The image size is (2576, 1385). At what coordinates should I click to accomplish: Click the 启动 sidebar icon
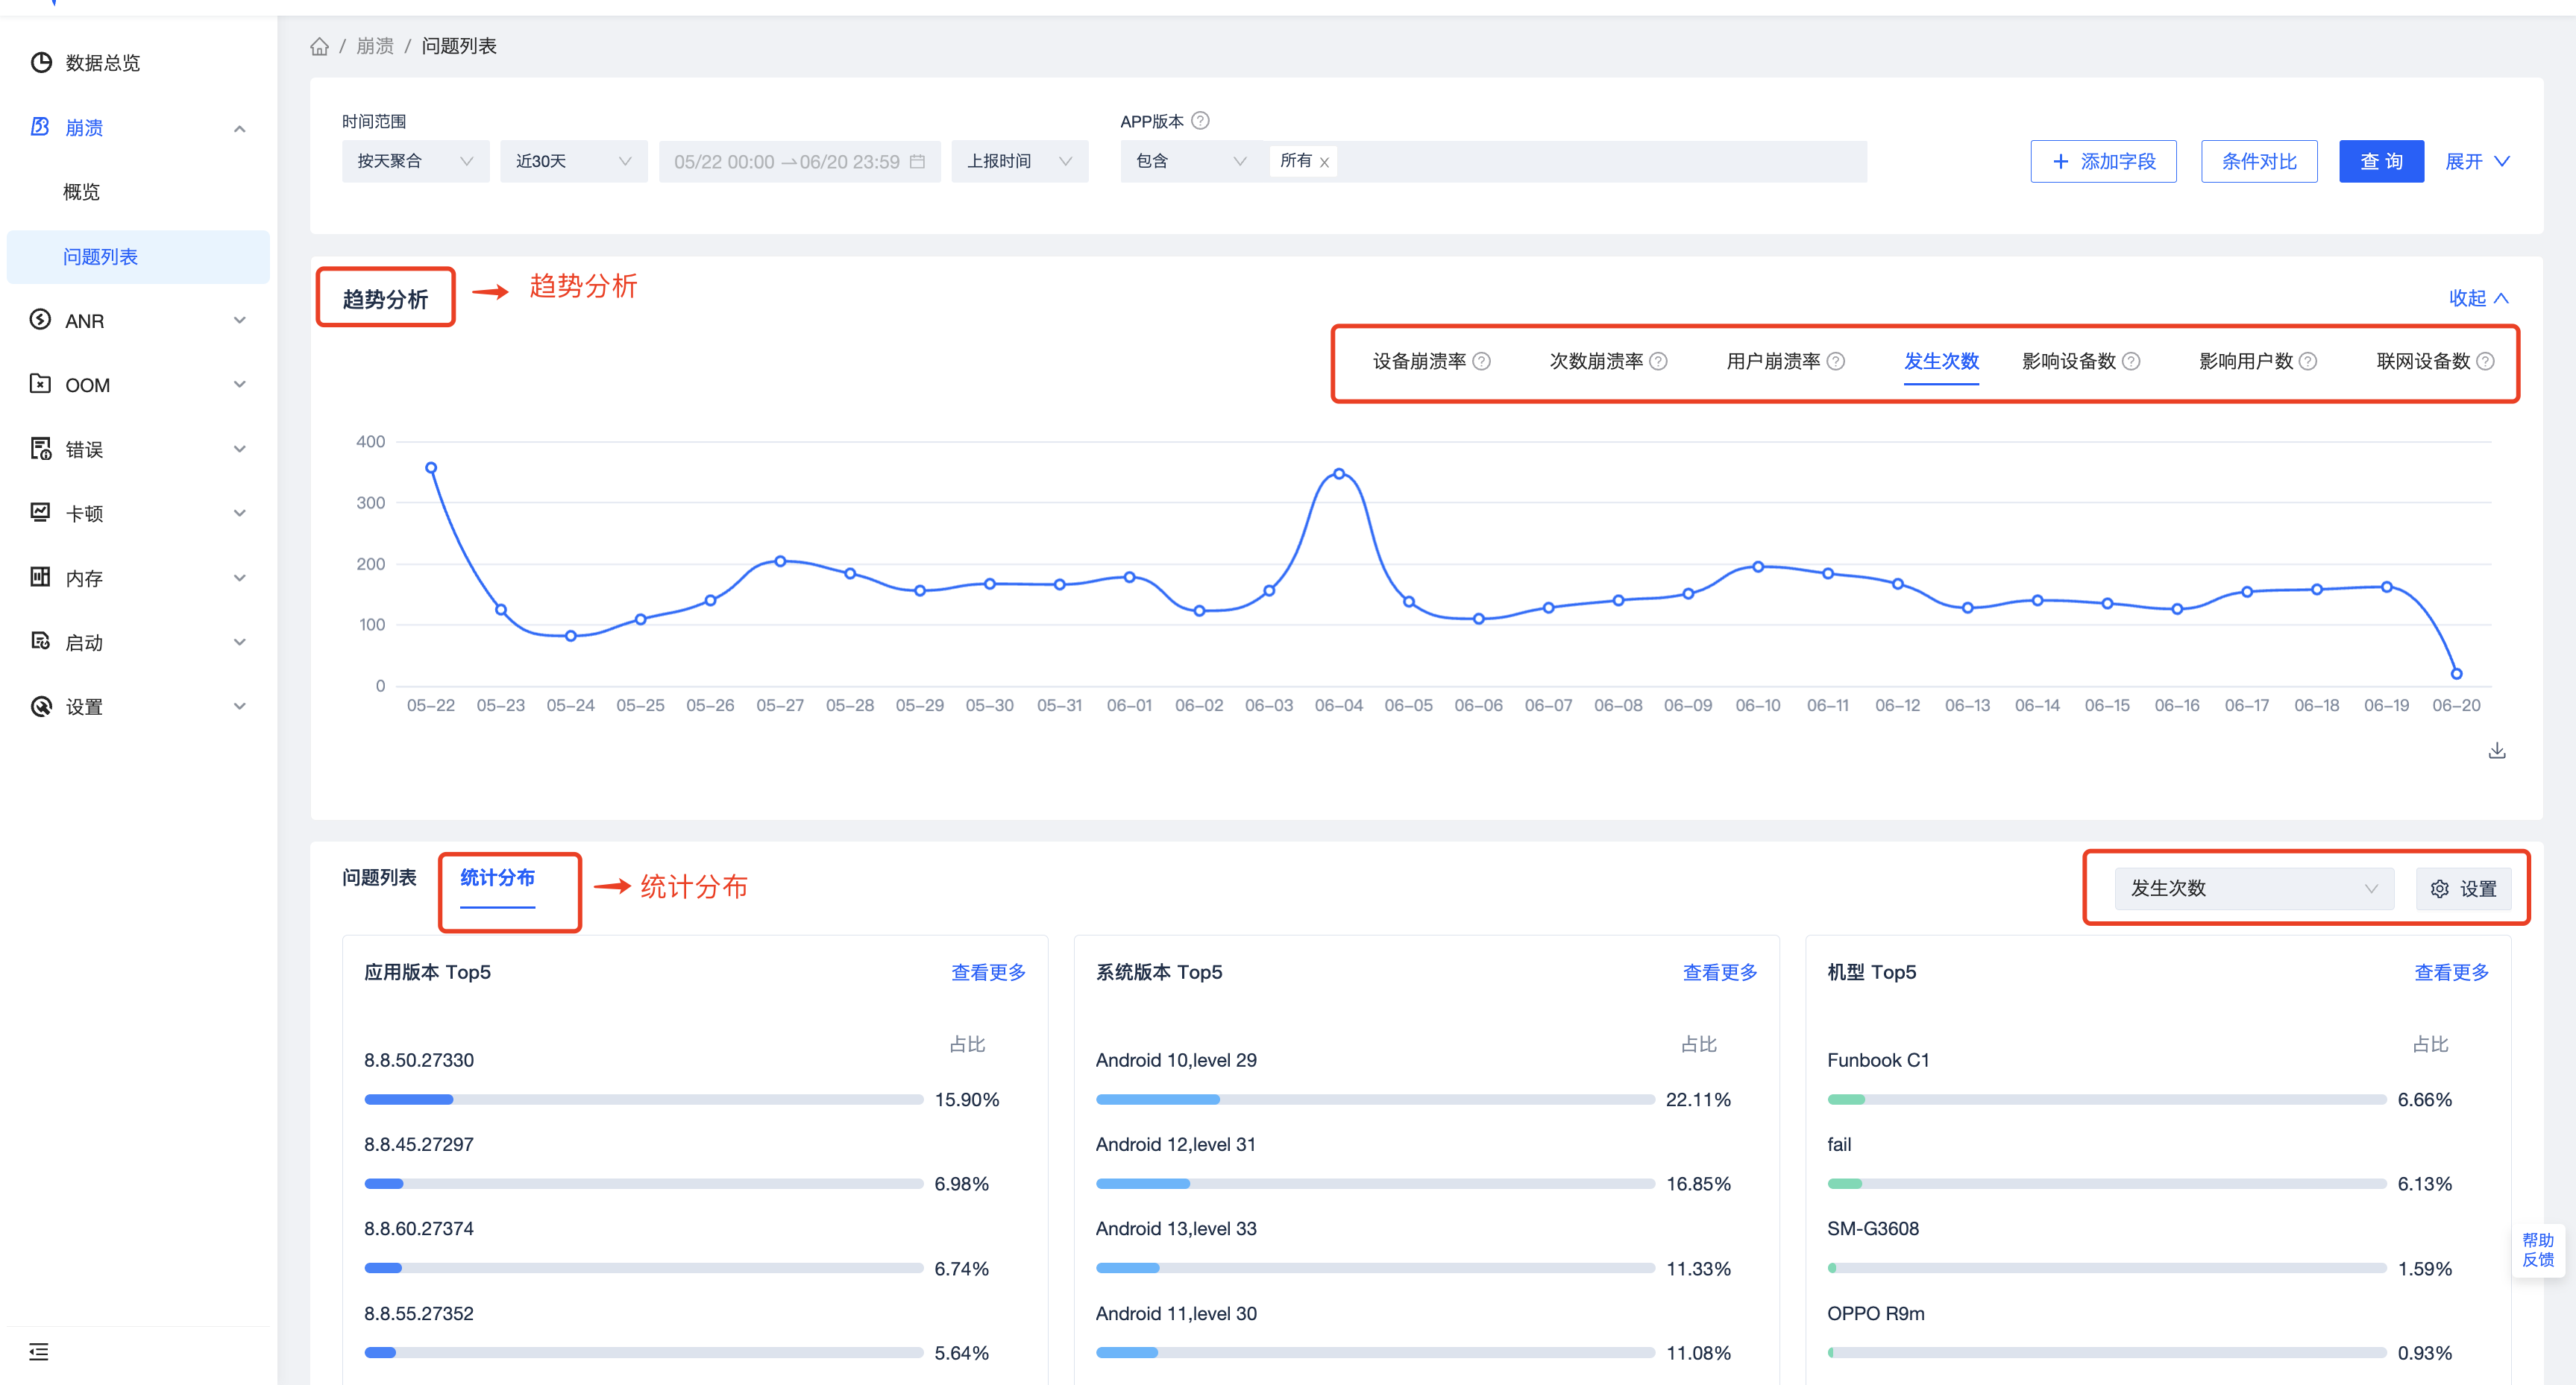[x=41, y=642]
